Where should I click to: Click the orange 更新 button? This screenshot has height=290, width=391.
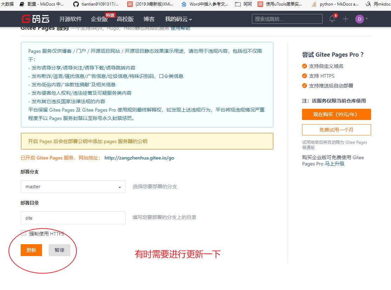coord(31,250)
